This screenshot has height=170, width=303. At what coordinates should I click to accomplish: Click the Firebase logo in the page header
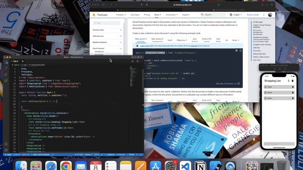coord(100,15)
